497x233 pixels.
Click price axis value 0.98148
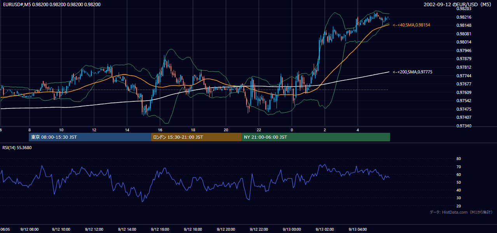point(464,25)
